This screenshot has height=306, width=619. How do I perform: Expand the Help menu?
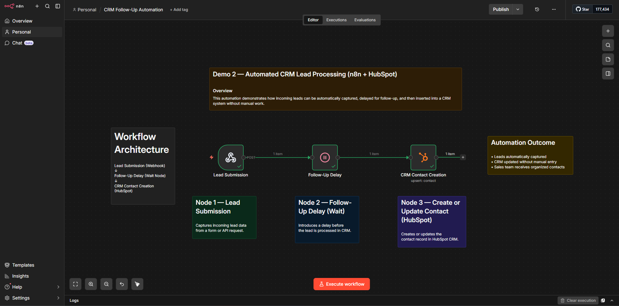[32, 287]
